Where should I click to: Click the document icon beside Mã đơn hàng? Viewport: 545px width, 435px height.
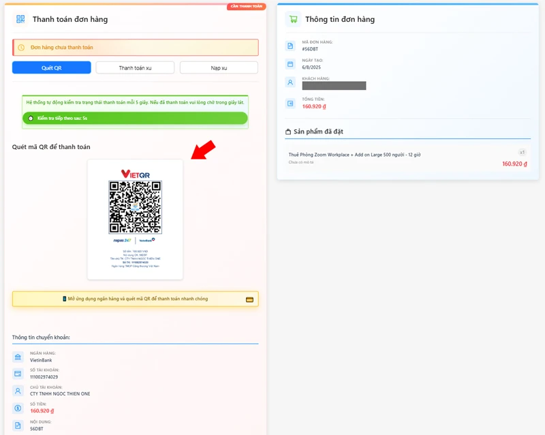[x=290, y=46]
